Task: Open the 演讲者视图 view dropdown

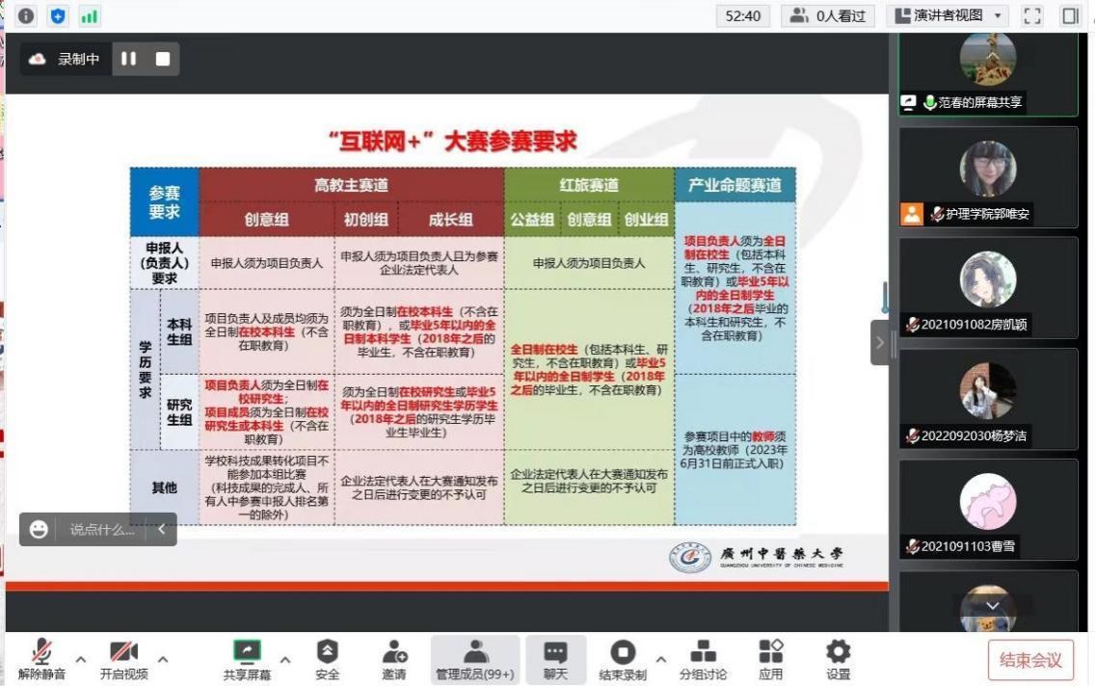Action: (x=949, y=15)
